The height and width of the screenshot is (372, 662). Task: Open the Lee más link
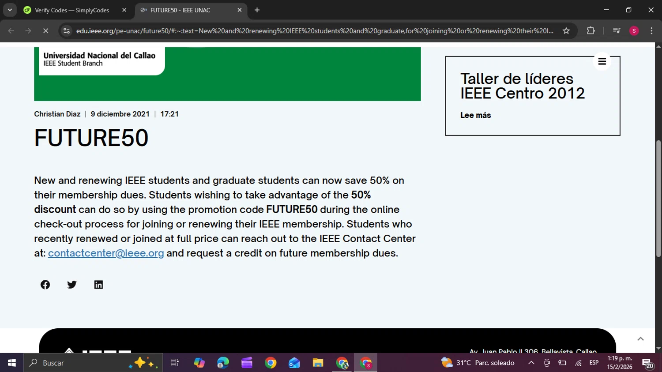476,115
